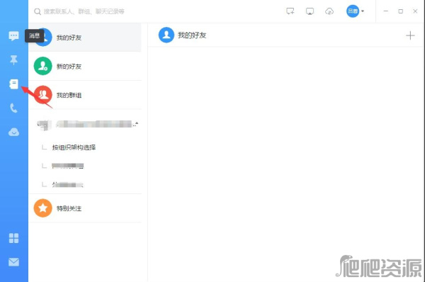The image size is (425, 282).
Task: Click the green 新的好友 avatar icon
Action: (x=42, y=66)
